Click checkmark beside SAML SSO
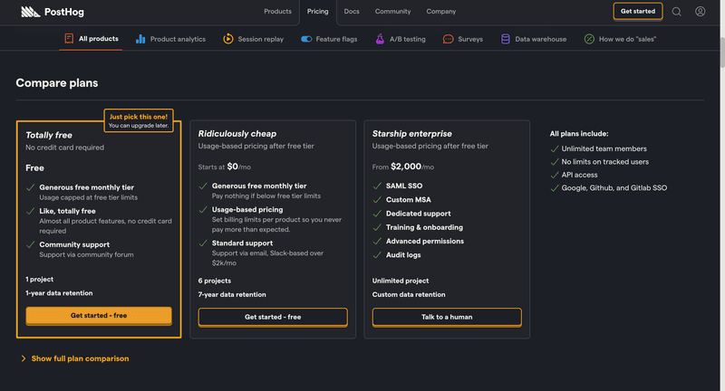725x391 pixels. click(x=377, y=186)
